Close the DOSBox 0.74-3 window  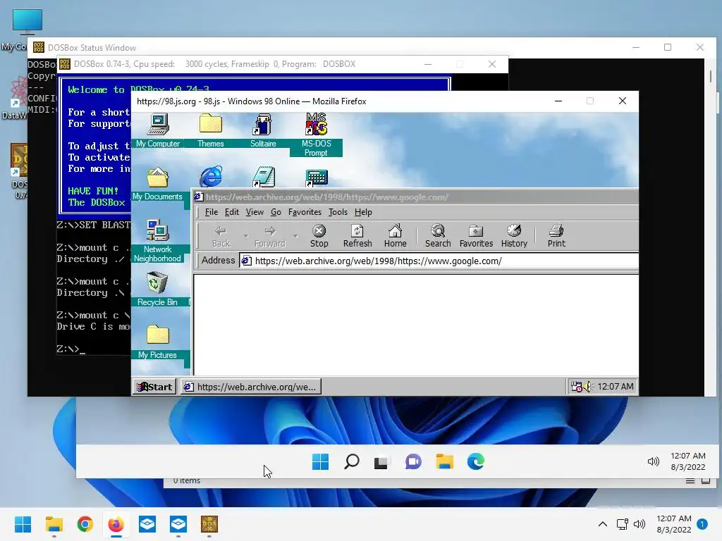coord(491,64)
